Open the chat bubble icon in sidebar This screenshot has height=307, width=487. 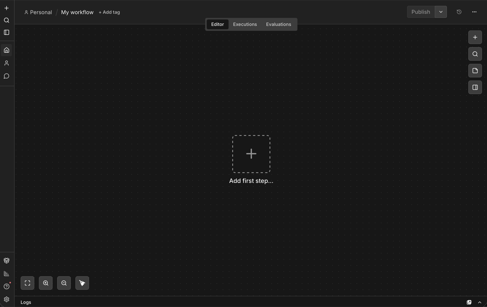coord(6,76)
